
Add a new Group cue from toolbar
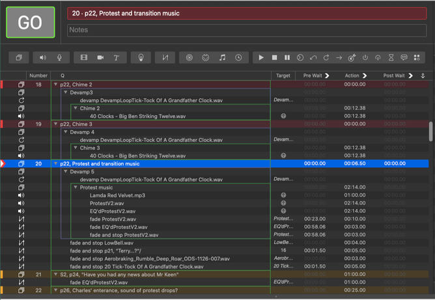pos(20,57)
